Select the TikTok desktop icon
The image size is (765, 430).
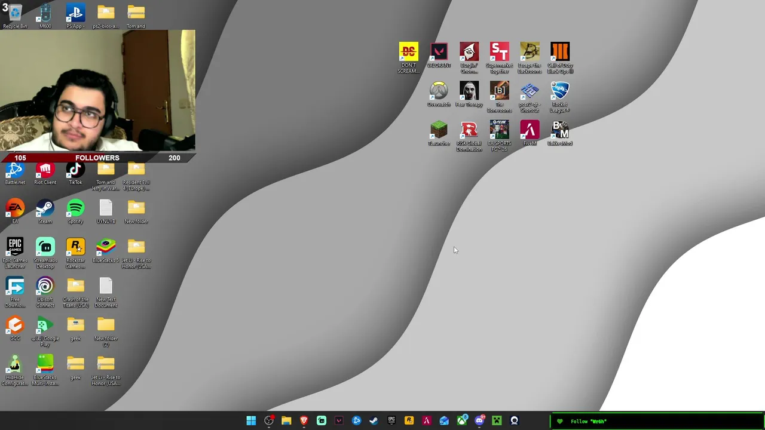point(75,172)
